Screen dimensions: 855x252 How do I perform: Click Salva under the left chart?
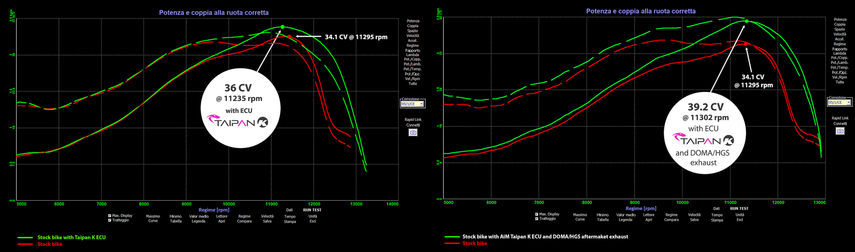point(267,221)
